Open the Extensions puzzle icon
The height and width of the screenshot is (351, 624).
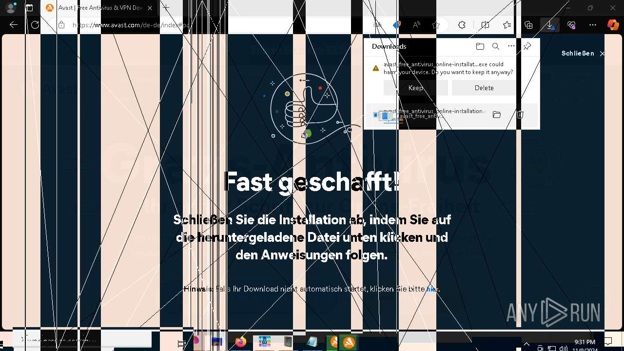(462, 25)
